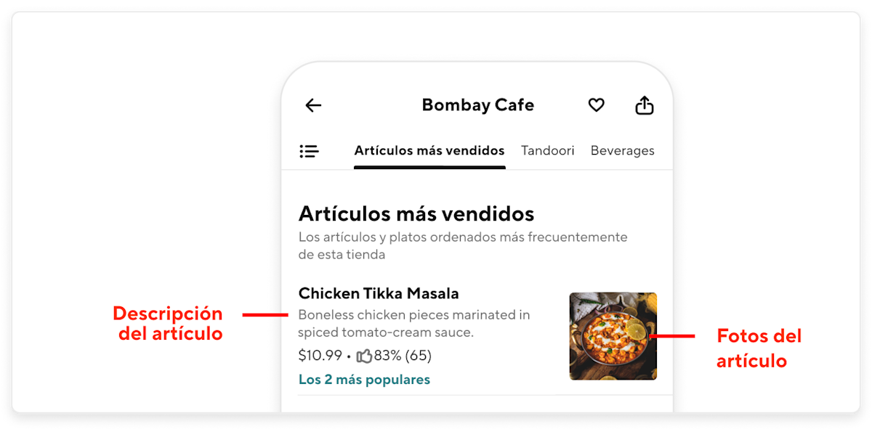The width and height of the screenshot is (872, 437).
Task: Click the spiced tomato-cream sauce description line
Action: 386,332
